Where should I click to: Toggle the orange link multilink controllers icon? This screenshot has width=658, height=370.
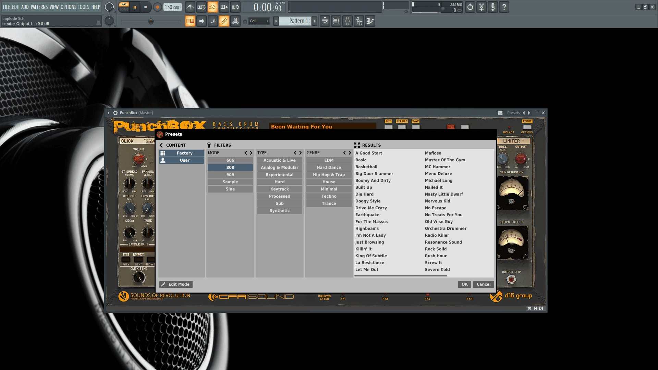(x=224, y=21)
